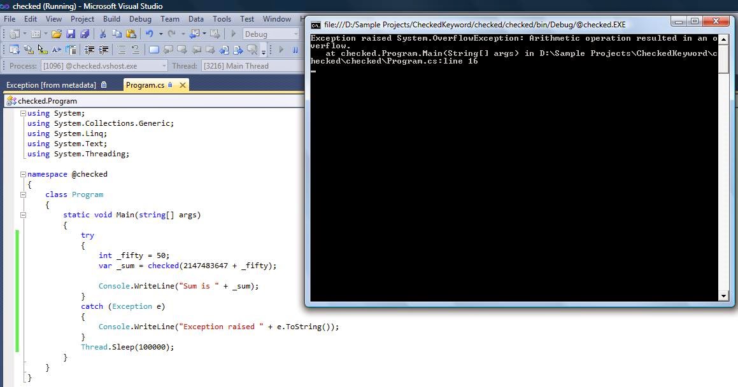This screenshot has width=738, height=387.
Task: Open the checked.Program type navigation dropdown
Action: (154, 100)
